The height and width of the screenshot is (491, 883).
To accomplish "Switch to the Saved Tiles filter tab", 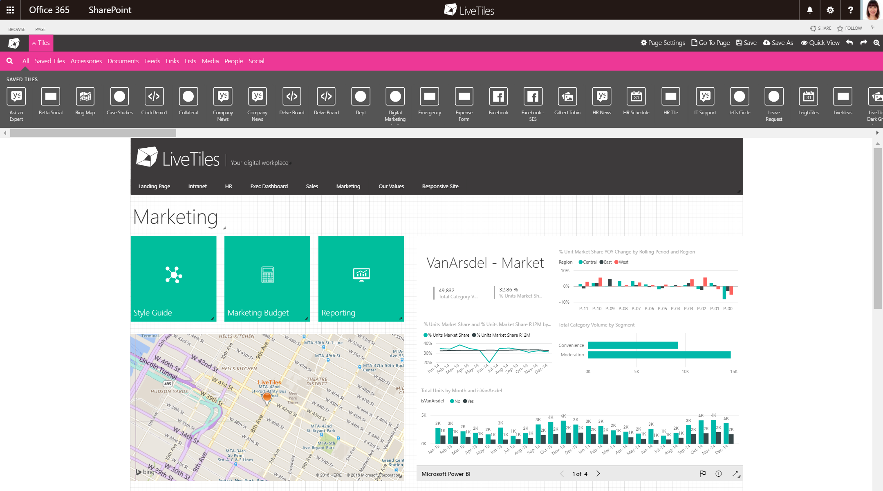I will [x=49, y=61].
